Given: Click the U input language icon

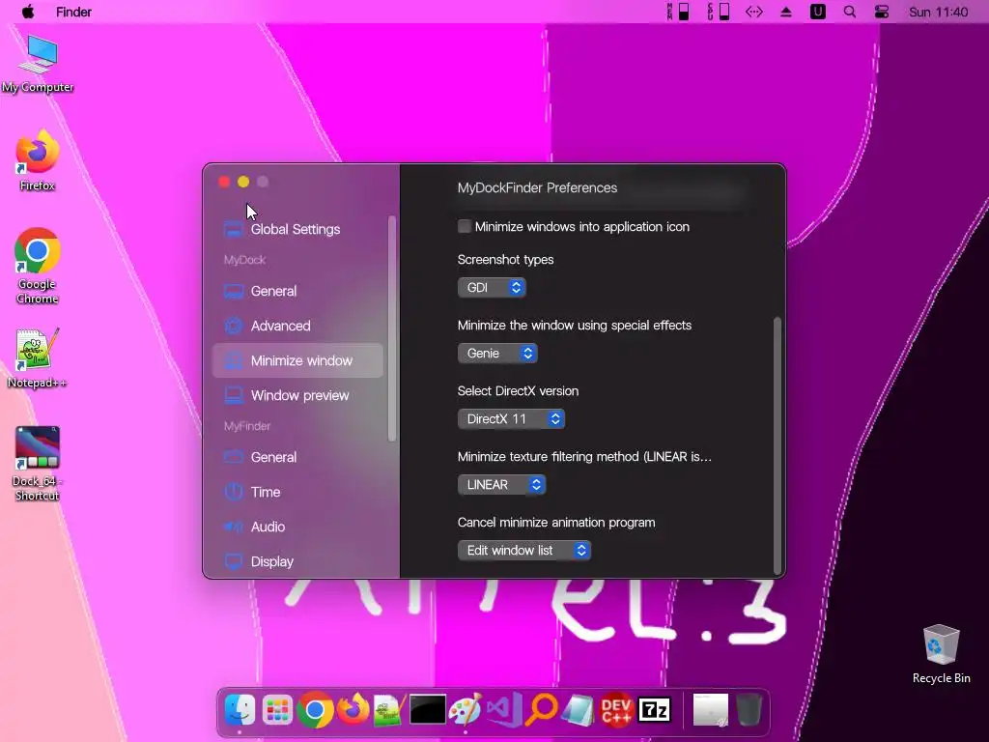Looking at the screenshot, I should click(817, 12).
